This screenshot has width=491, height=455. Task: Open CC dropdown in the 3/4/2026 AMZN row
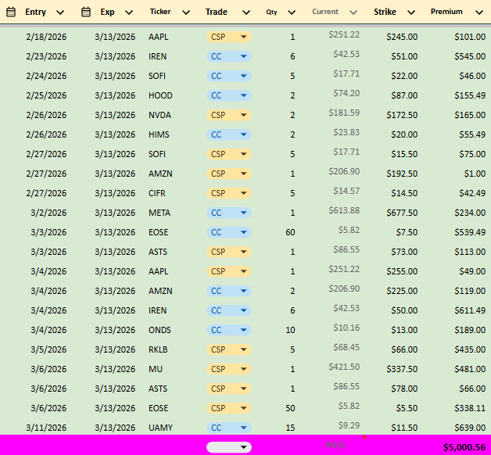[229, 291]
